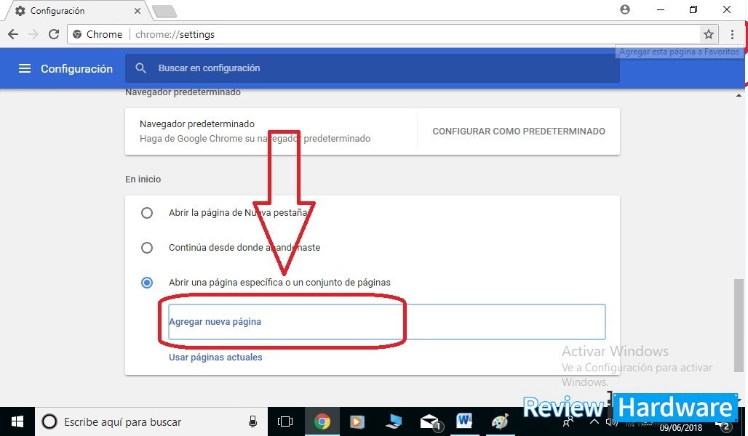
Task: Click the People icon in system tray
Action: pyautogui.click(x=568, y=422)
